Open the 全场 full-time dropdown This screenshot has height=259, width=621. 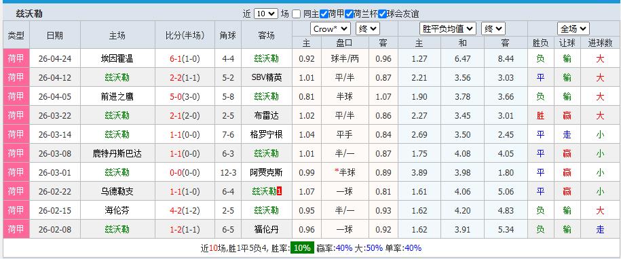(573, 29)
